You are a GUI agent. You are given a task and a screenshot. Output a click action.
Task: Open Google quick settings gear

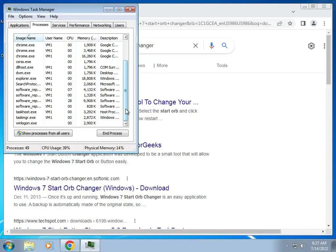pyautogui.click(x=311, y=46)
